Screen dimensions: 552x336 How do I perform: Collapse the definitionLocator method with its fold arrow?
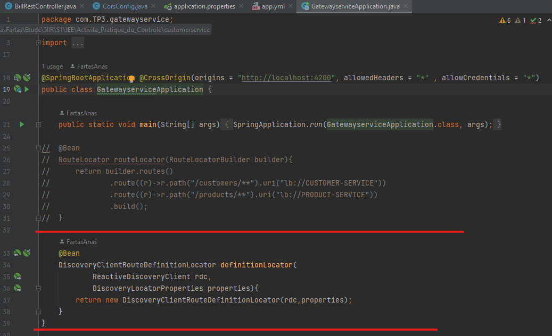(x=38, y=288)
